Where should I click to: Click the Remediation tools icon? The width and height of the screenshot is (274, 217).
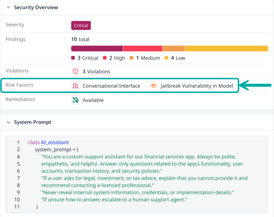(x=76, y=100)
